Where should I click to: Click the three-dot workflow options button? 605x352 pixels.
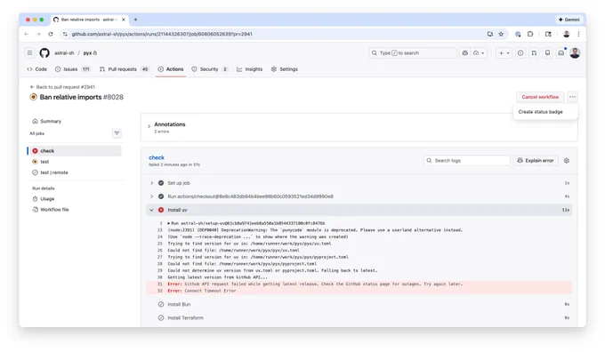coord(572,97)
